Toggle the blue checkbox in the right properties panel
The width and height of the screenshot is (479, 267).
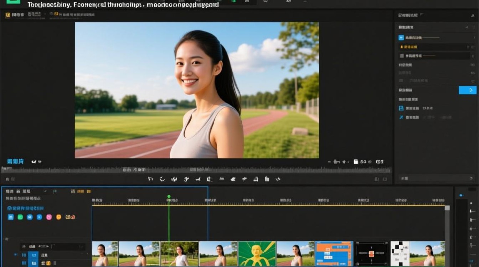pos(401,37)
